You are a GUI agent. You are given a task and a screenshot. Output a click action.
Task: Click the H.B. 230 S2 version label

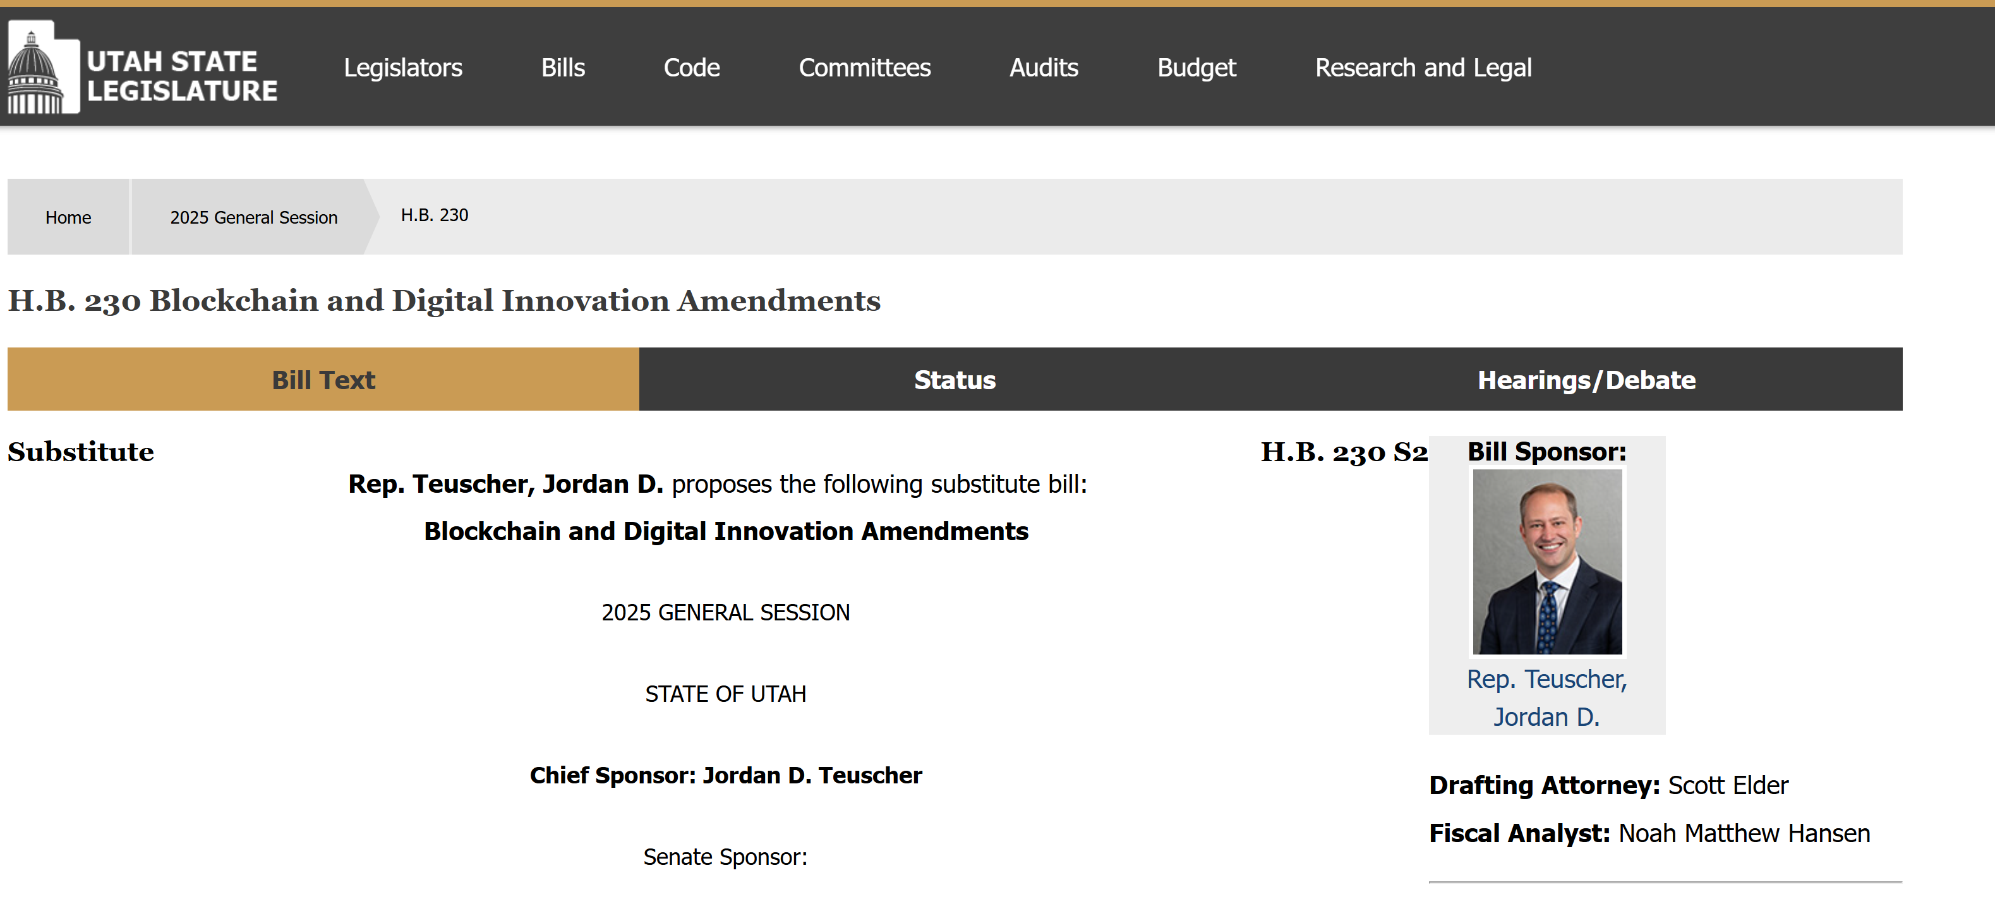(x=1344, y=452)
